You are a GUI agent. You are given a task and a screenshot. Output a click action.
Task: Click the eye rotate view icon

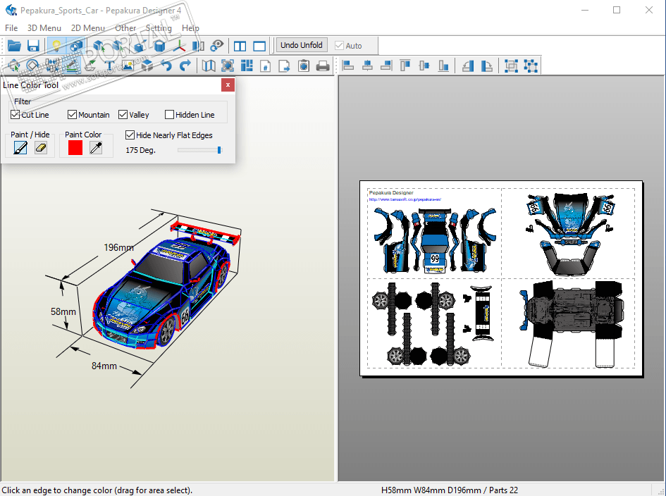click(x=217, y=45)
